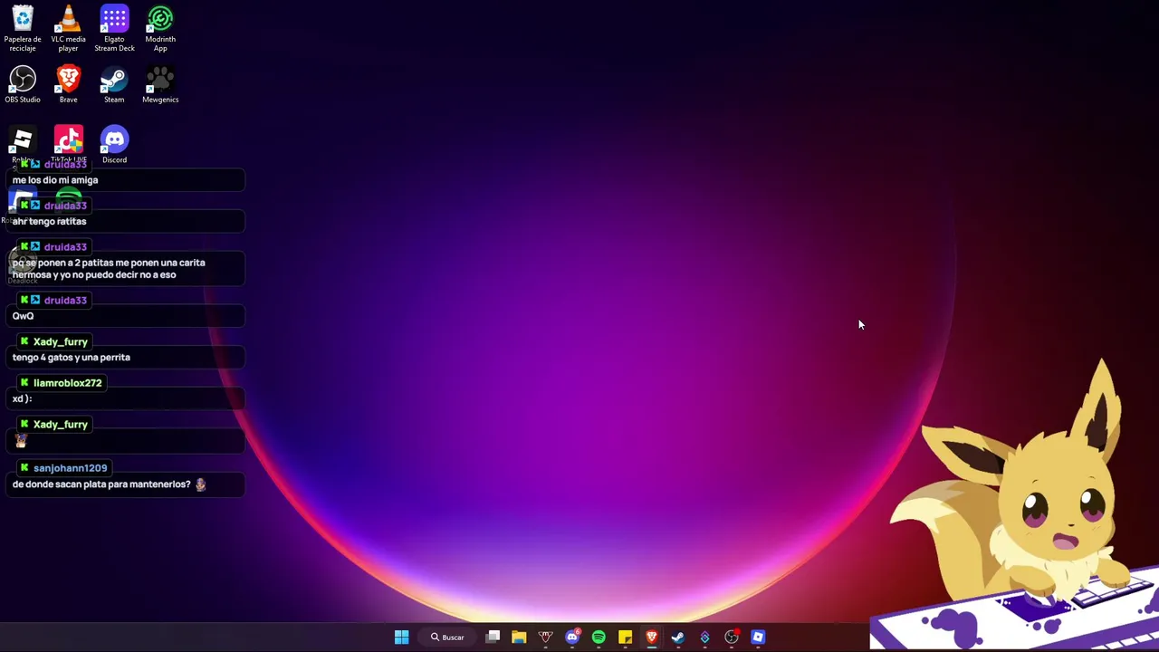Screen dimensions: 1159x652
Task: Open Steam from the taskbar
Action: coord(678,638)
